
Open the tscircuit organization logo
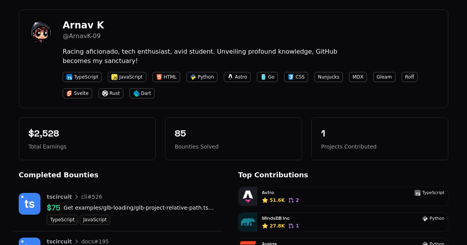(x=30, y=204)
